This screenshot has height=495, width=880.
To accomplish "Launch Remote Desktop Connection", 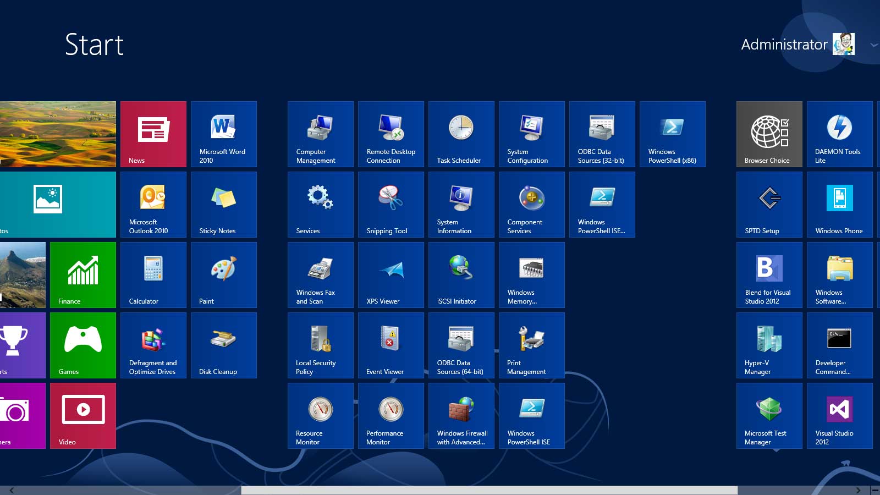I will tap(391, 134).
